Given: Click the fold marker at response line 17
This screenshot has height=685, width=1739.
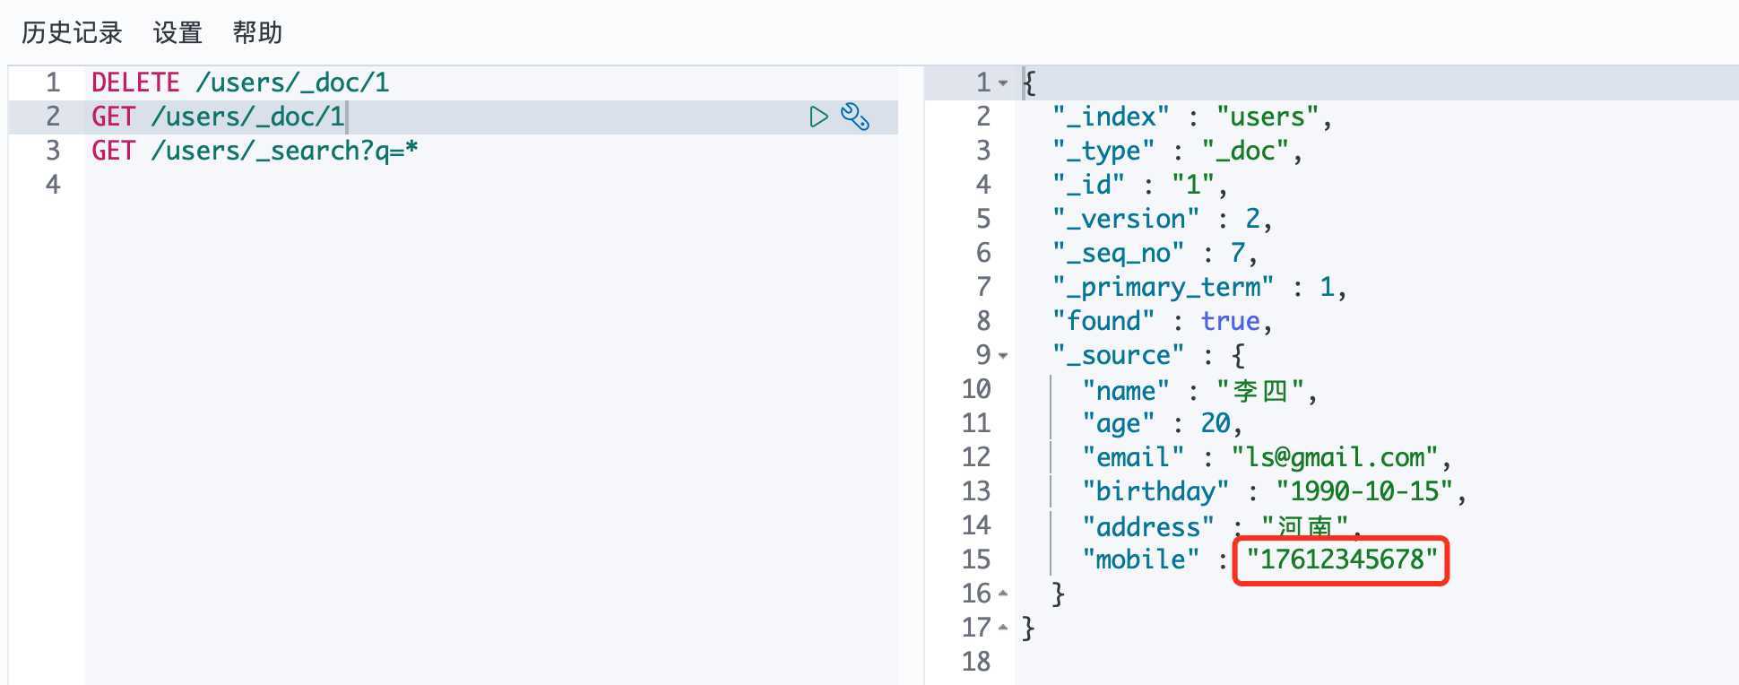Looking at the screenshot, I should [x=1003, y=628].
